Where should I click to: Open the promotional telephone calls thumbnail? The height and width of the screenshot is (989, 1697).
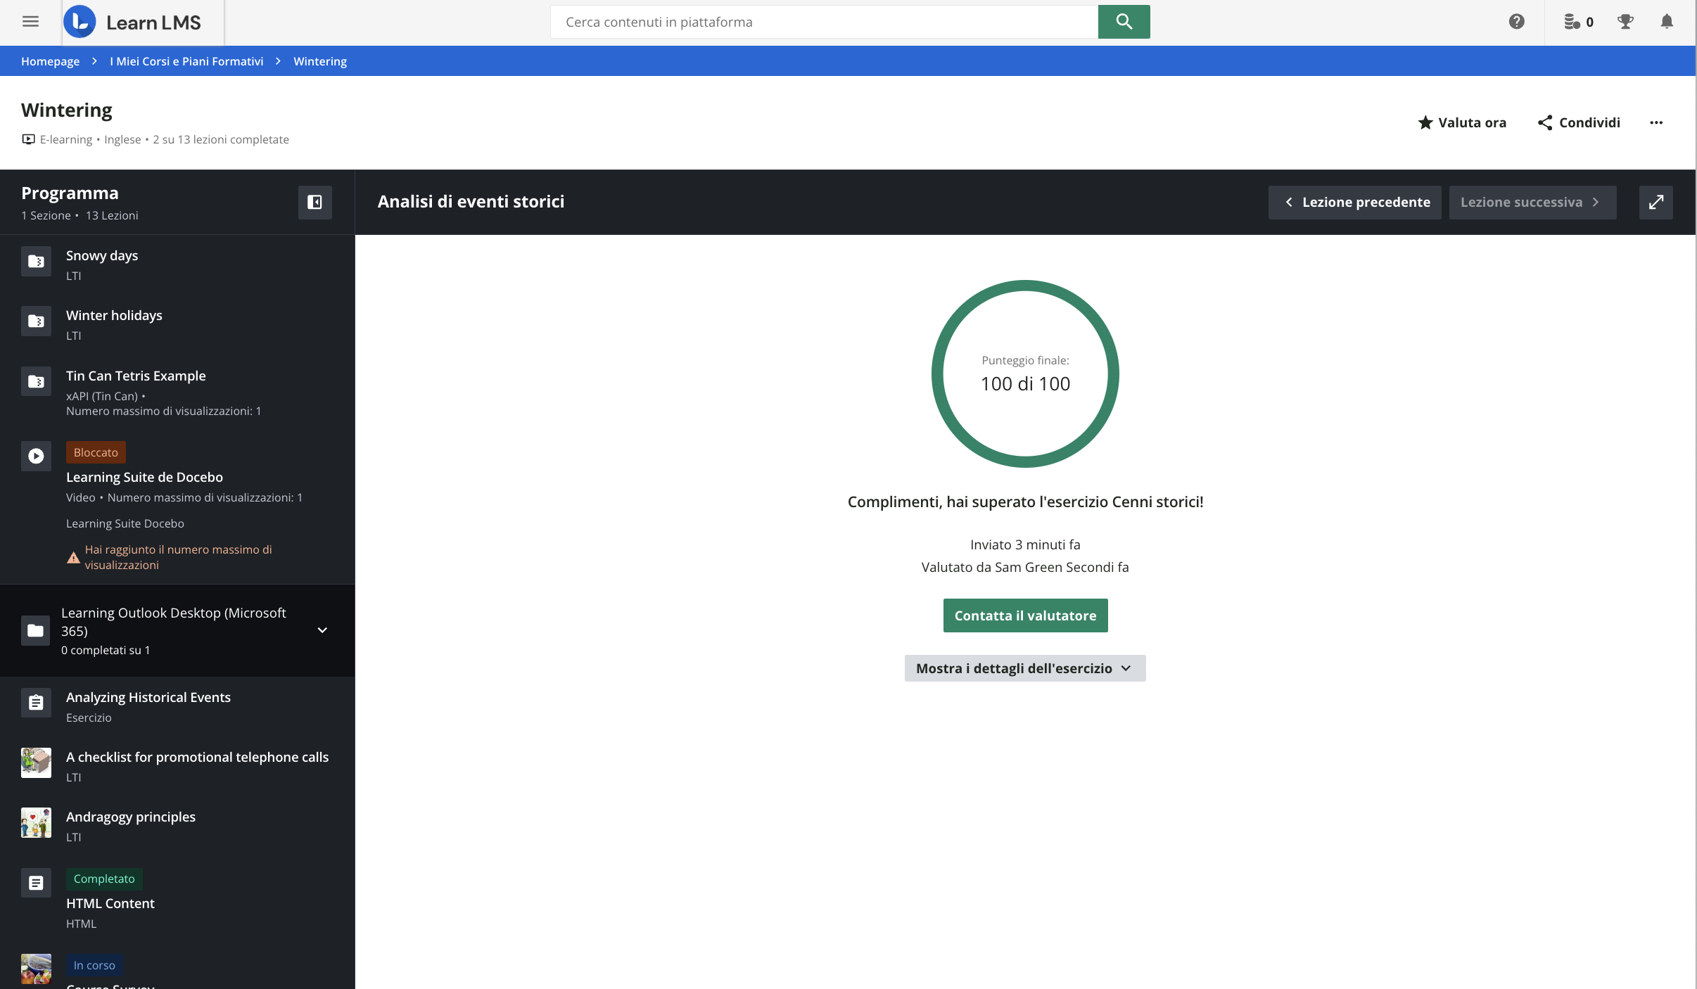[x=36, y=763]
